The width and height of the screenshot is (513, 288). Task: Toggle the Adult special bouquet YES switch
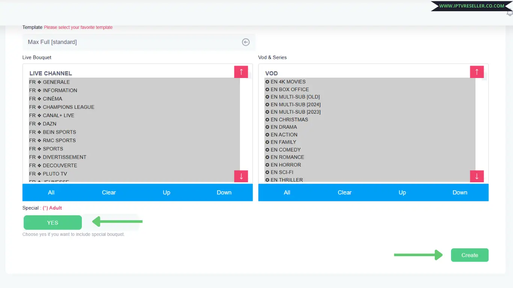53,222
